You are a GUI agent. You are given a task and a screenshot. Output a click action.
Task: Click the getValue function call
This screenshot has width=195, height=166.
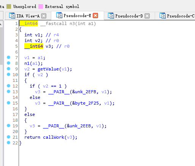point(48,69)
